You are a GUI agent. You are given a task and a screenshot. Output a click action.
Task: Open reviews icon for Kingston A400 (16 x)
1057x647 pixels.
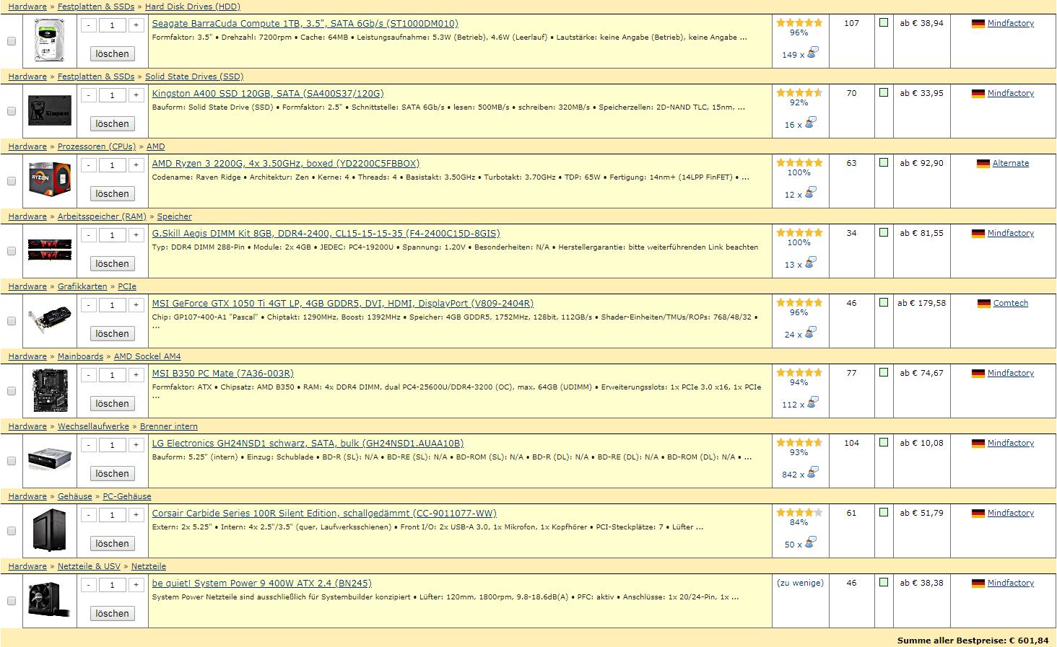tap(812, 123)
